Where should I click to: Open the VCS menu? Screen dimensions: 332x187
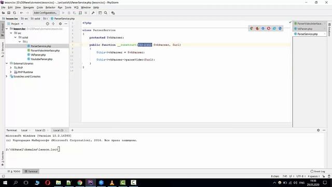pos(76,7)
